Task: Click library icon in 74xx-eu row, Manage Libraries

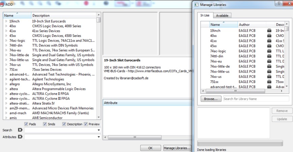Action: click(x=269, y=61)
